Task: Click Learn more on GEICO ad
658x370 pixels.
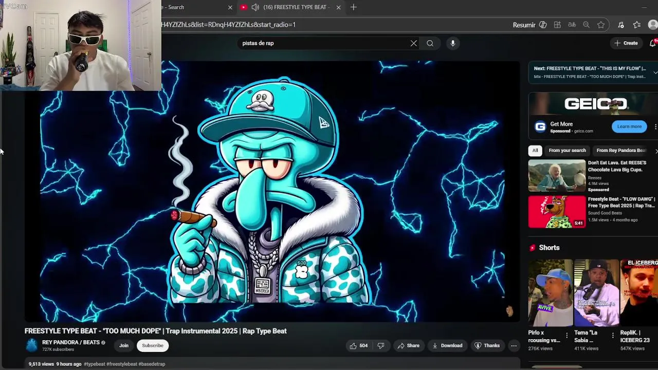Action: 629,126
